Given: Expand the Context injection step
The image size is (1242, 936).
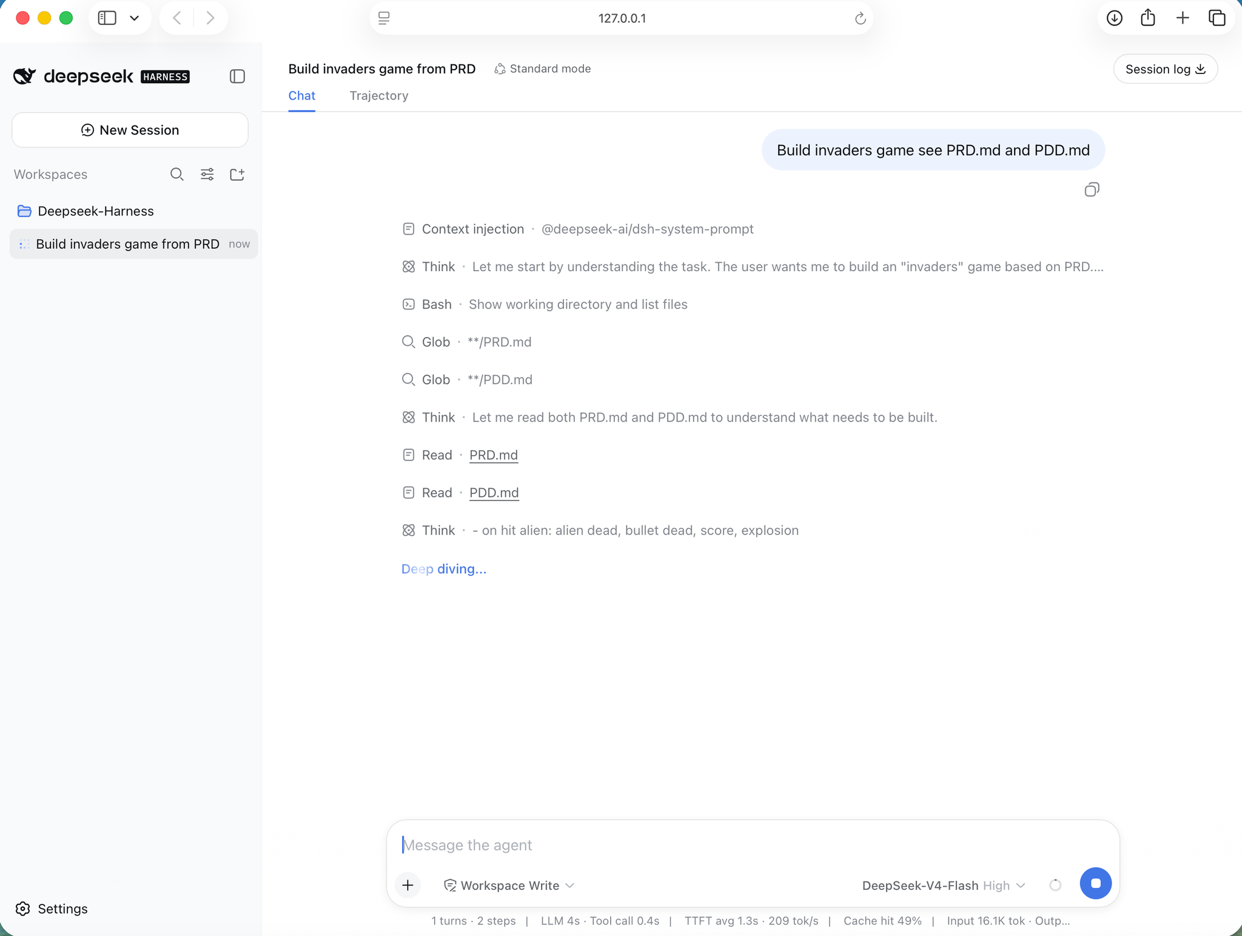Looking at the screenshot, I should 578,229.
